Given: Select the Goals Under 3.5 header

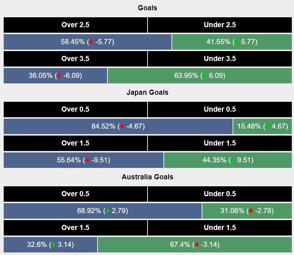Looking at the screenshot, I should tap(220, 59).
